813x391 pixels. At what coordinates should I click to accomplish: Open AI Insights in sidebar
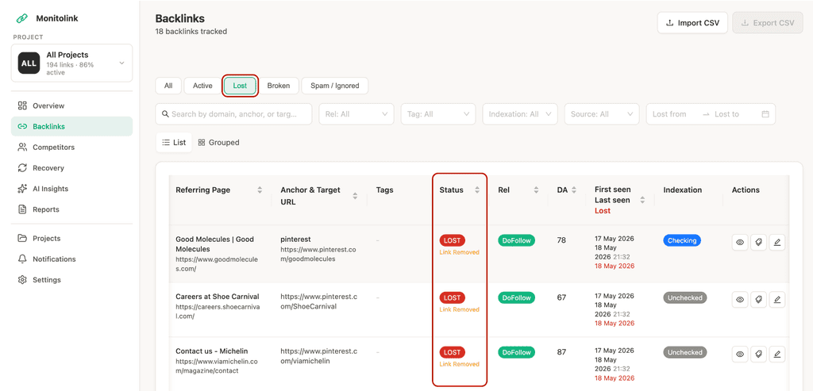(71, 189)
